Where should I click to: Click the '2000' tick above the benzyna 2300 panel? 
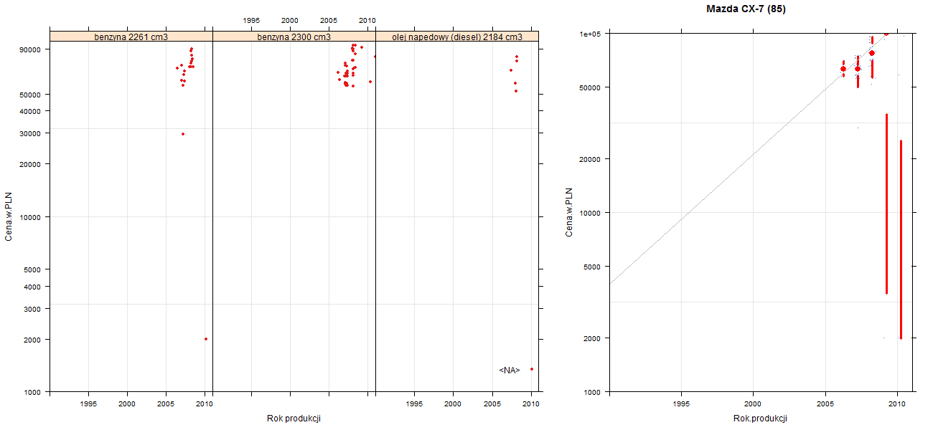coord(290,20)
